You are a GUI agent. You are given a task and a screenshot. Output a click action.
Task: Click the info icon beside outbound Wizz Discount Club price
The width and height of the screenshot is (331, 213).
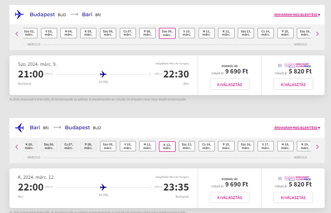280,66
